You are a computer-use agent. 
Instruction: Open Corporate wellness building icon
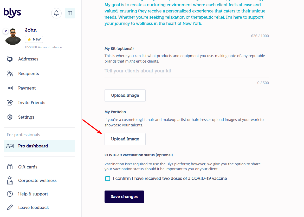pos(10,180)
